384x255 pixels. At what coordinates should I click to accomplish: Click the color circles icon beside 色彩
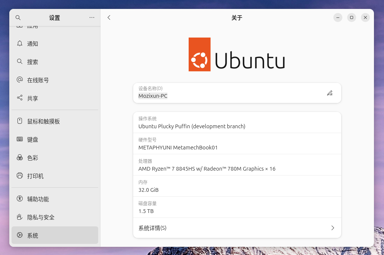click(x=20, y=157)
